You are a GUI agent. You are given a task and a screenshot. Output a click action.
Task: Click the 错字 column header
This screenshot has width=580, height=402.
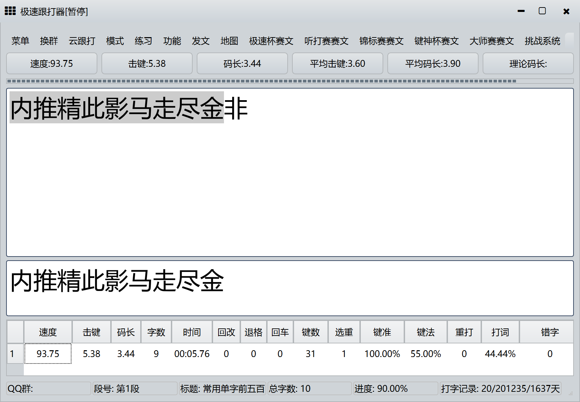tap(547, 332)
